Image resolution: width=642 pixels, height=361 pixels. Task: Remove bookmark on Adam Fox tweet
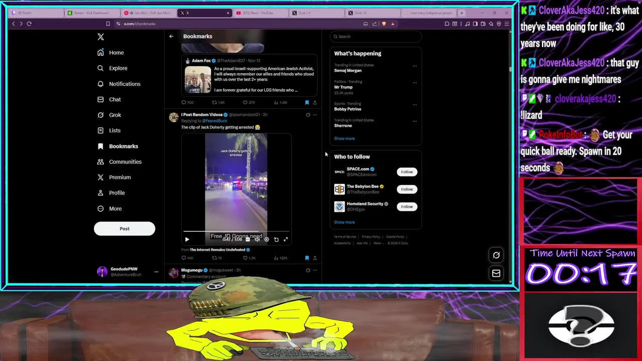307,102
